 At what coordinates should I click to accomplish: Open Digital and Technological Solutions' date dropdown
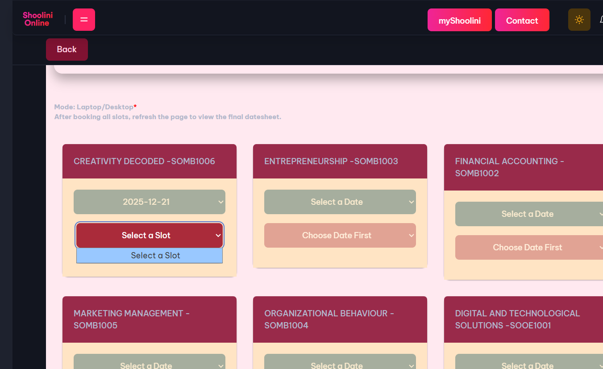[529, 361]
